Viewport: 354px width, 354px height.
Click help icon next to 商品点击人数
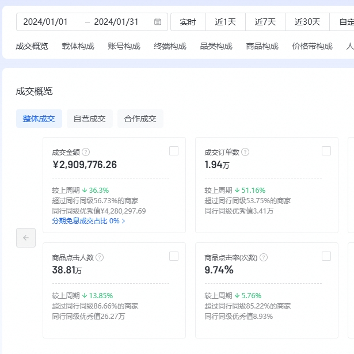point(100,257)
